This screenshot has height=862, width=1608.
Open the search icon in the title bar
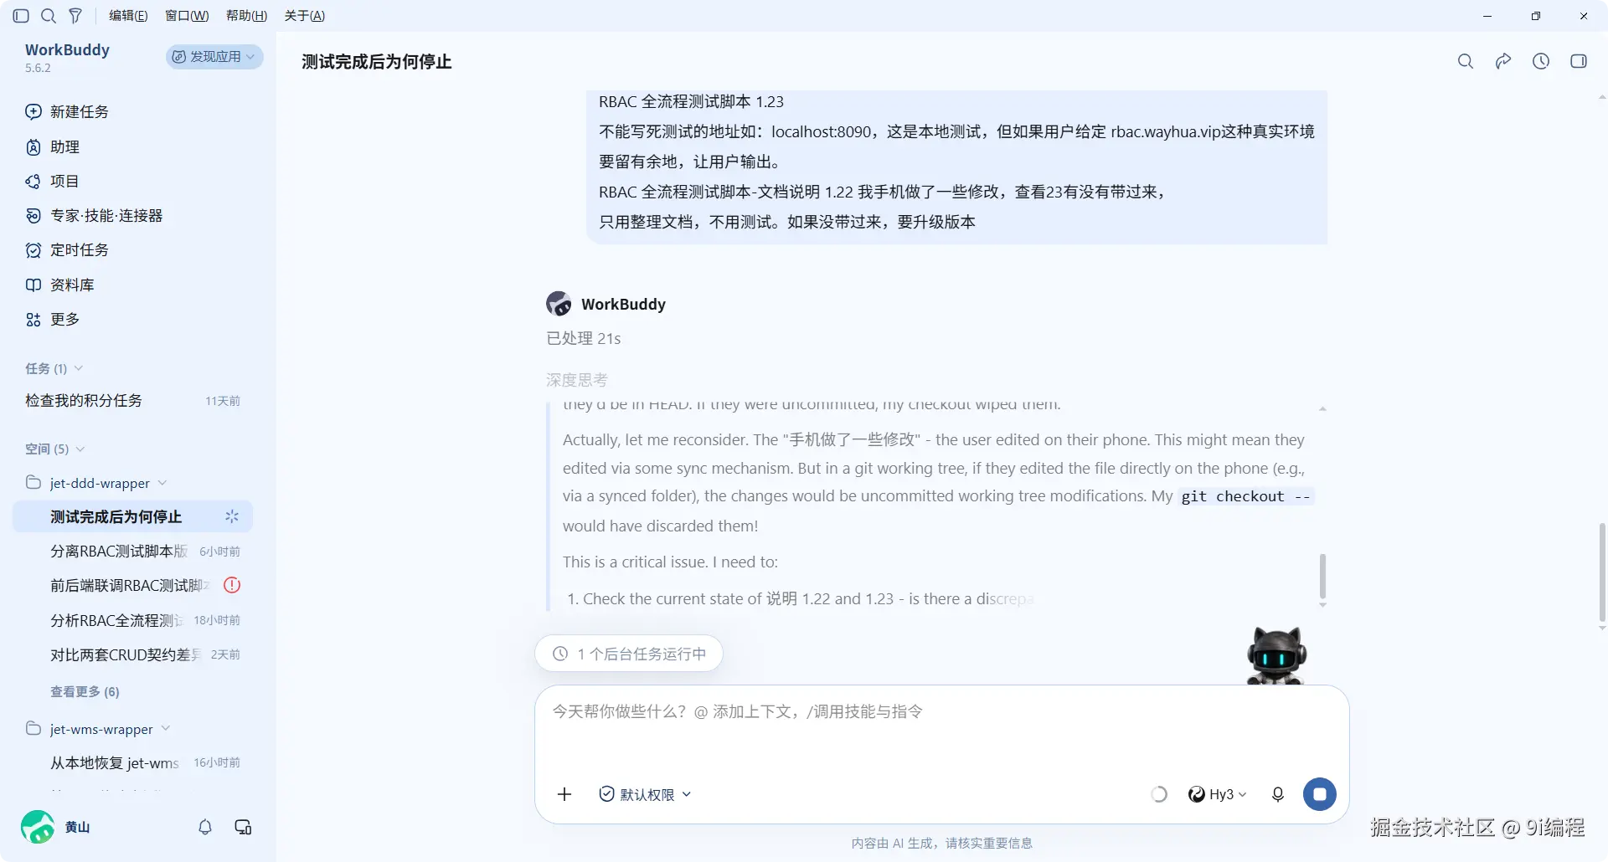49,16
